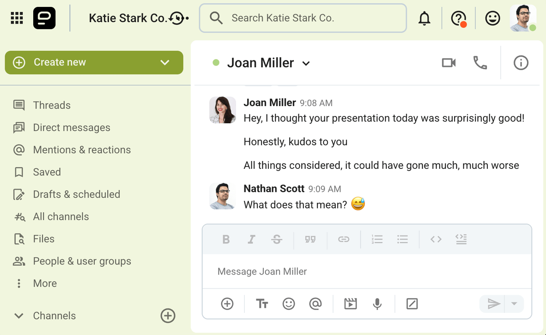
Task: Add a new channel with plus
Action: (168, 316)
